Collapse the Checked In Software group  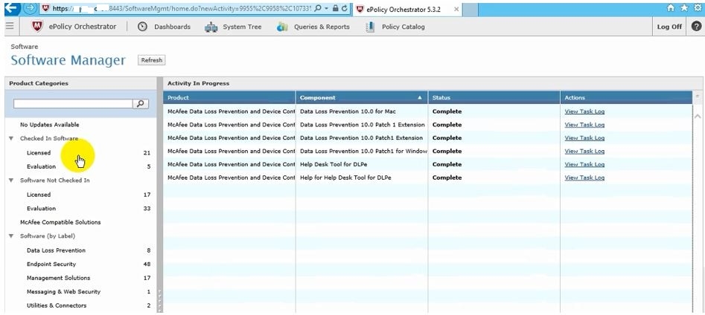click(x=11, y=139)
